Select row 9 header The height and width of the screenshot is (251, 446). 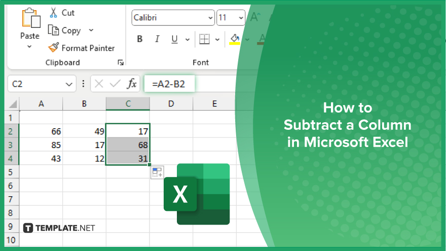click(x=11, y=226)
